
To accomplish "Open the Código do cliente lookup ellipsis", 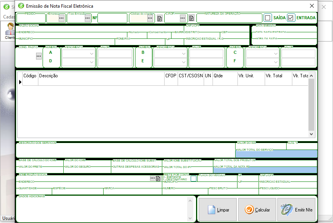I will [150, 18].
